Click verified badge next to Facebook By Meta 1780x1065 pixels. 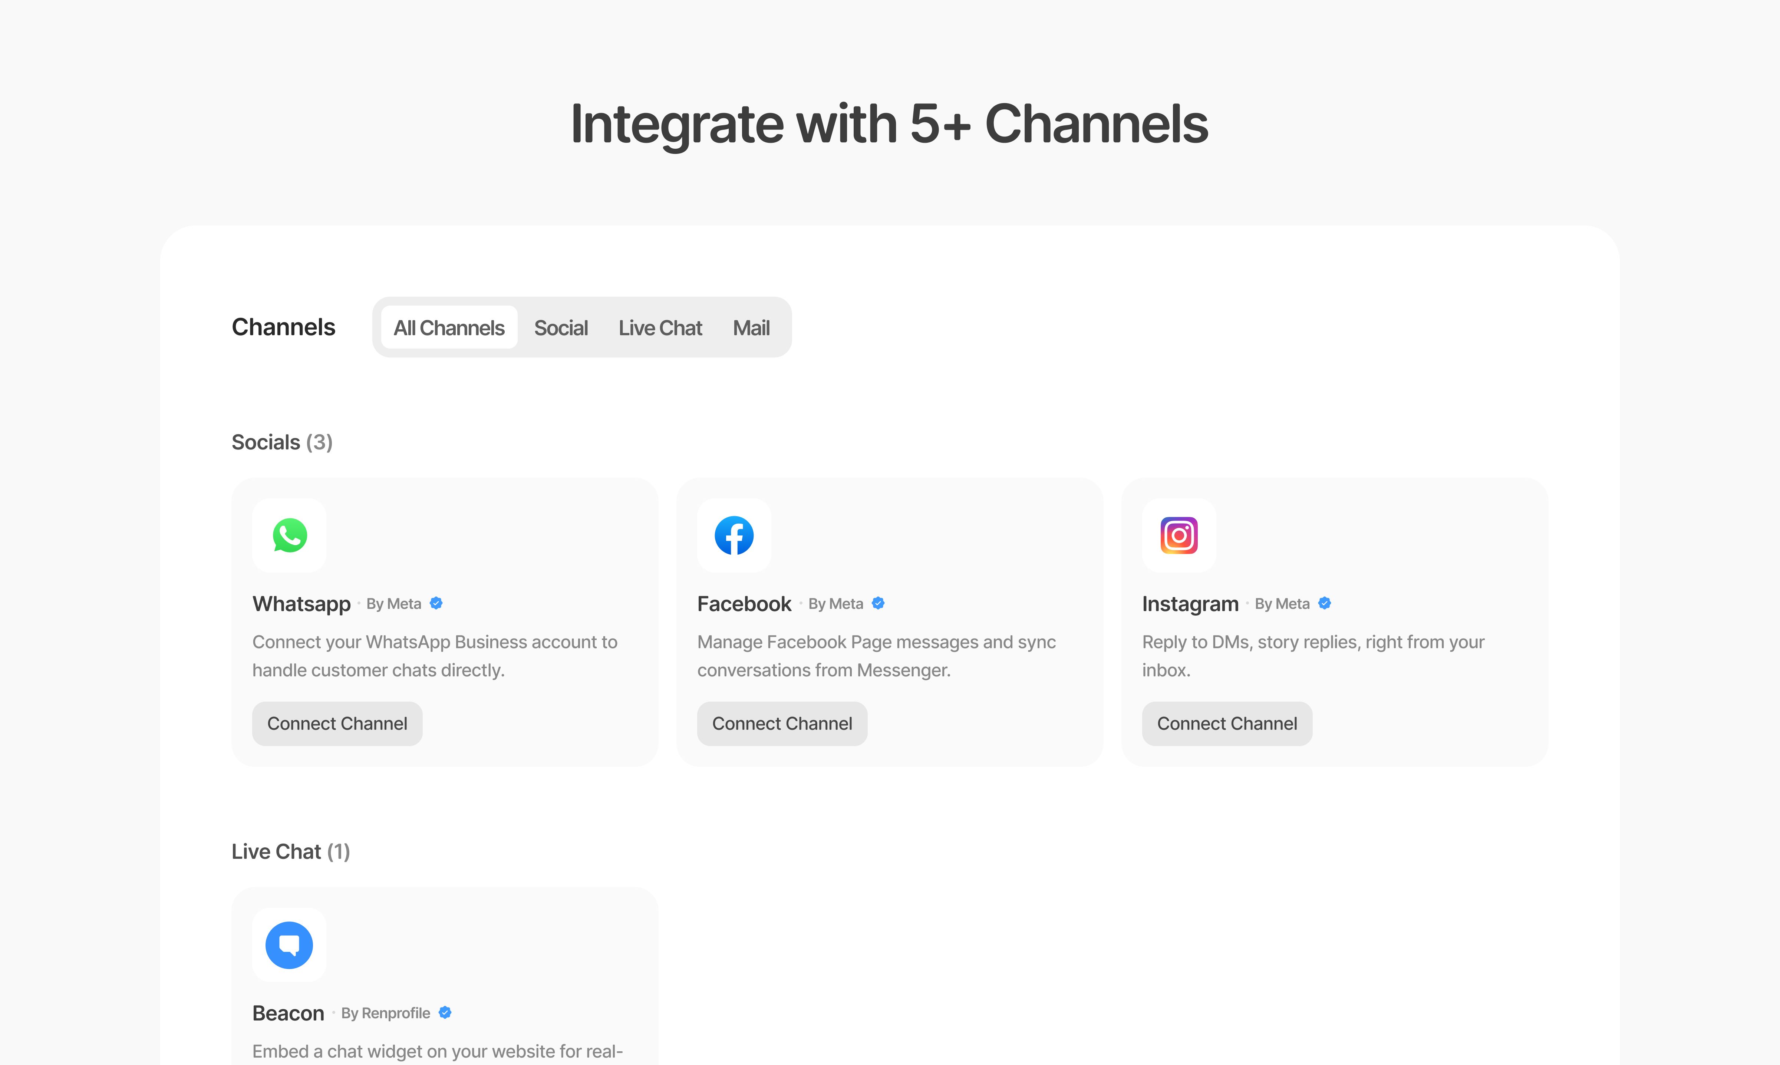[x=877, y=604]
